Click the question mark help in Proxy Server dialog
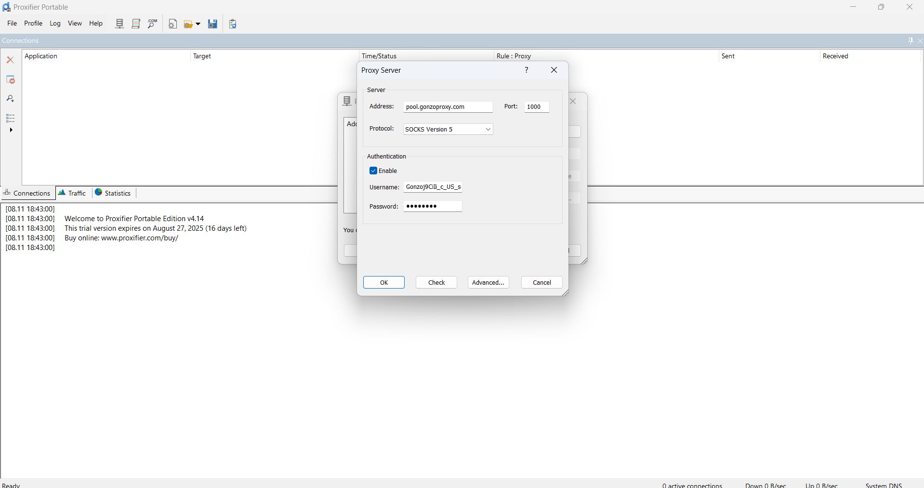The width and height of the screenshot is (924, 488). click(527, 70)
